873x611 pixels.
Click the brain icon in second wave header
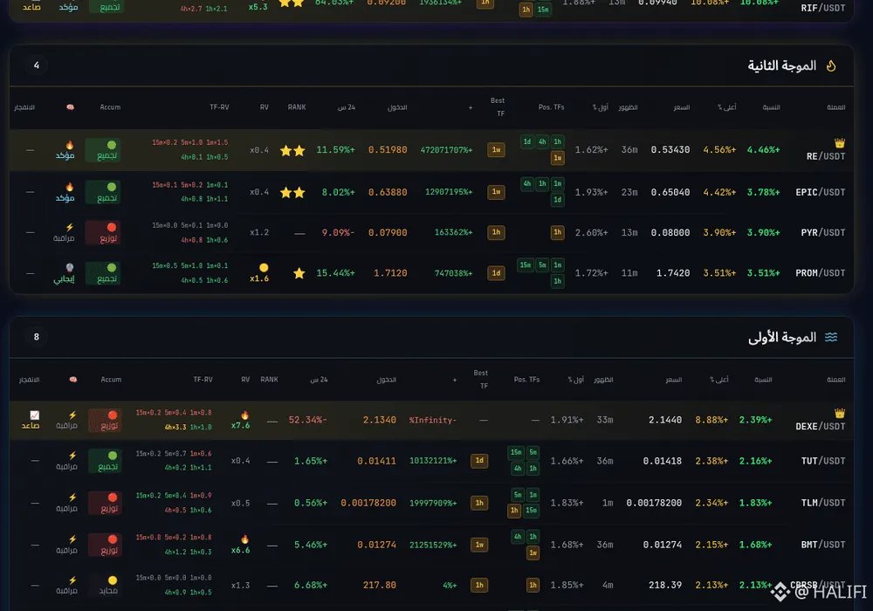tap(70, 106)
